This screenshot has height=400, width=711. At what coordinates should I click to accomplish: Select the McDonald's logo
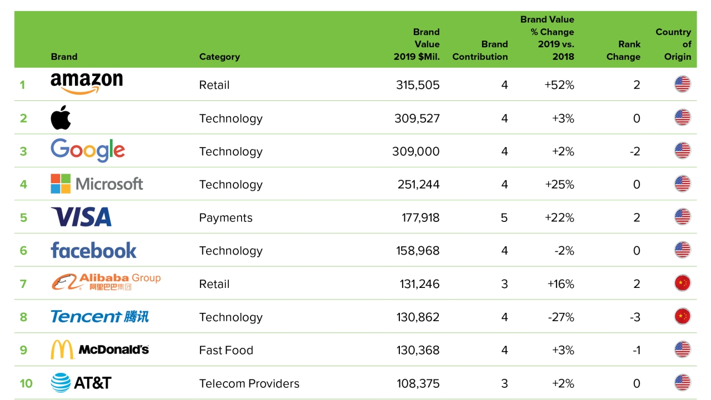pyautogui.click(x=100, y=350)
